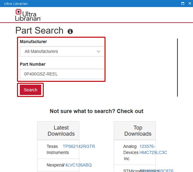Click the Part Number input field

[62, 74]
